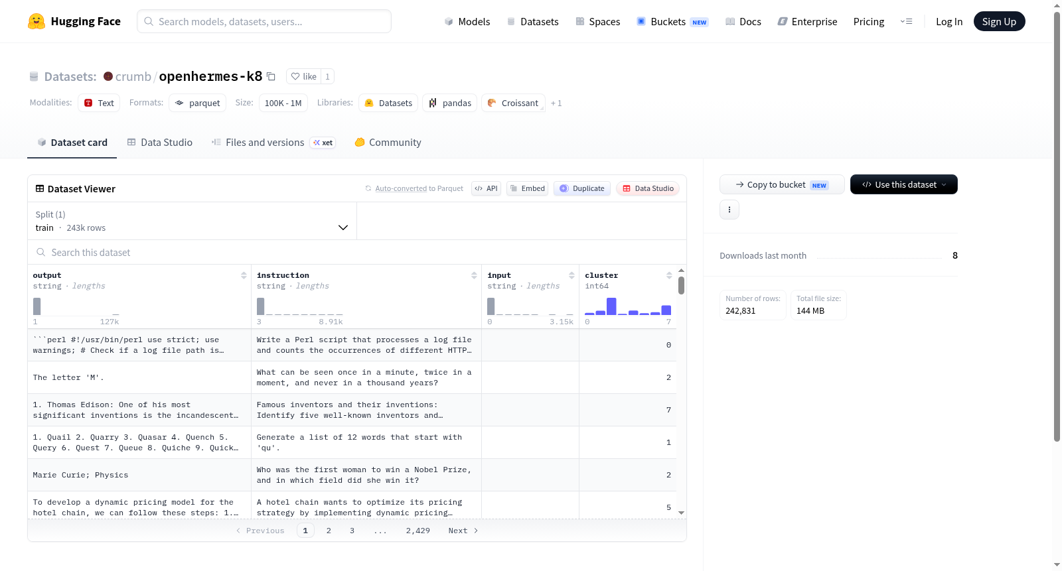The height and width of the screenshot is (571, 1062).
Task: Click the Log In link
Action: point(949,21)
